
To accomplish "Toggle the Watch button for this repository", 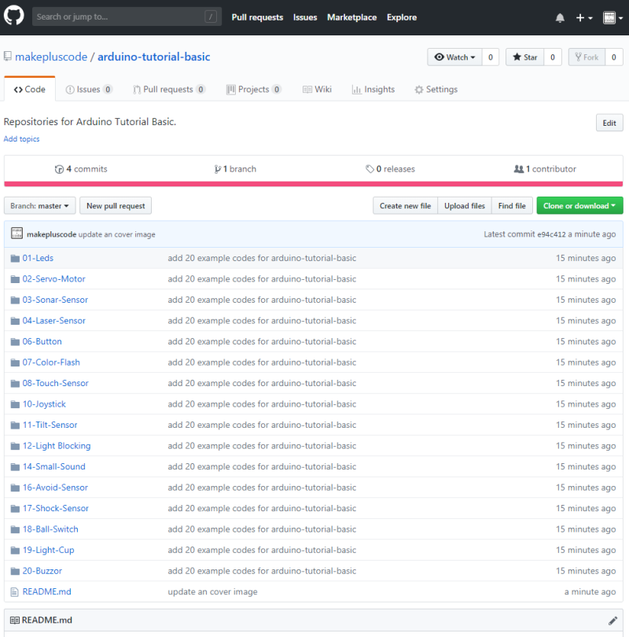I will pyautogui.click(x=454, y=57).
